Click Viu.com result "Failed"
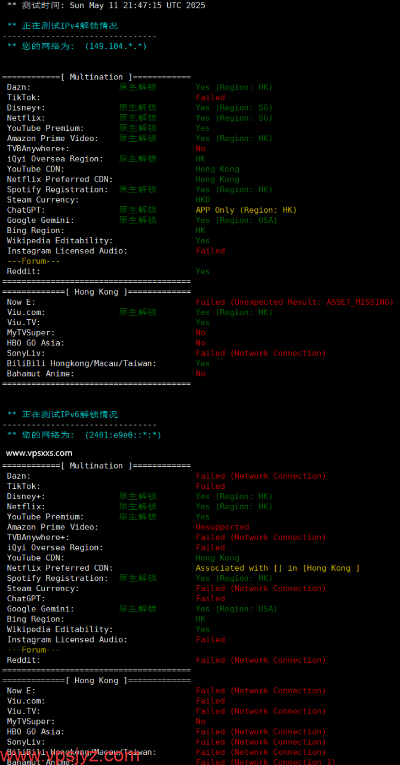 [x=210, y=700]
